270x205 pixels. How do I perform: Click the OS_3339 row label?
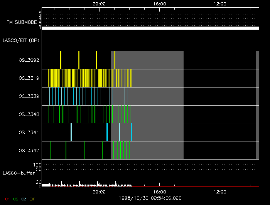click(29, 96)
